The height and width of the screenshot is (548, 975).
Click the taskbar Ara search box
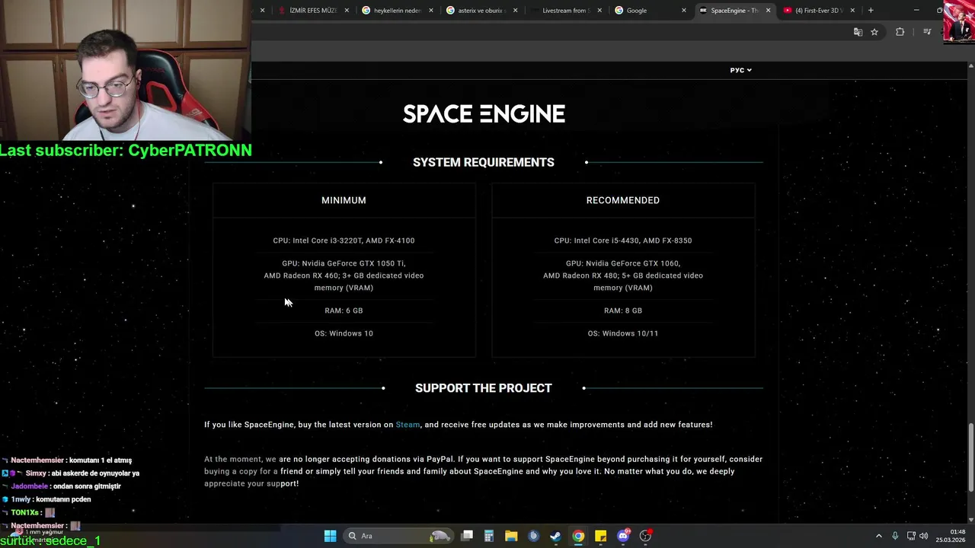(x=398, y=536)
